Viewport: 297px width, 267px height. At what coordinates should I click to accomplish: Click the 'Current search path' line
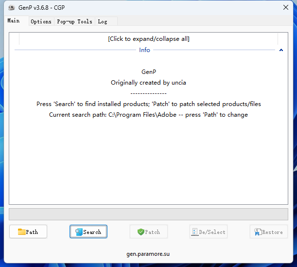(149, 115)
